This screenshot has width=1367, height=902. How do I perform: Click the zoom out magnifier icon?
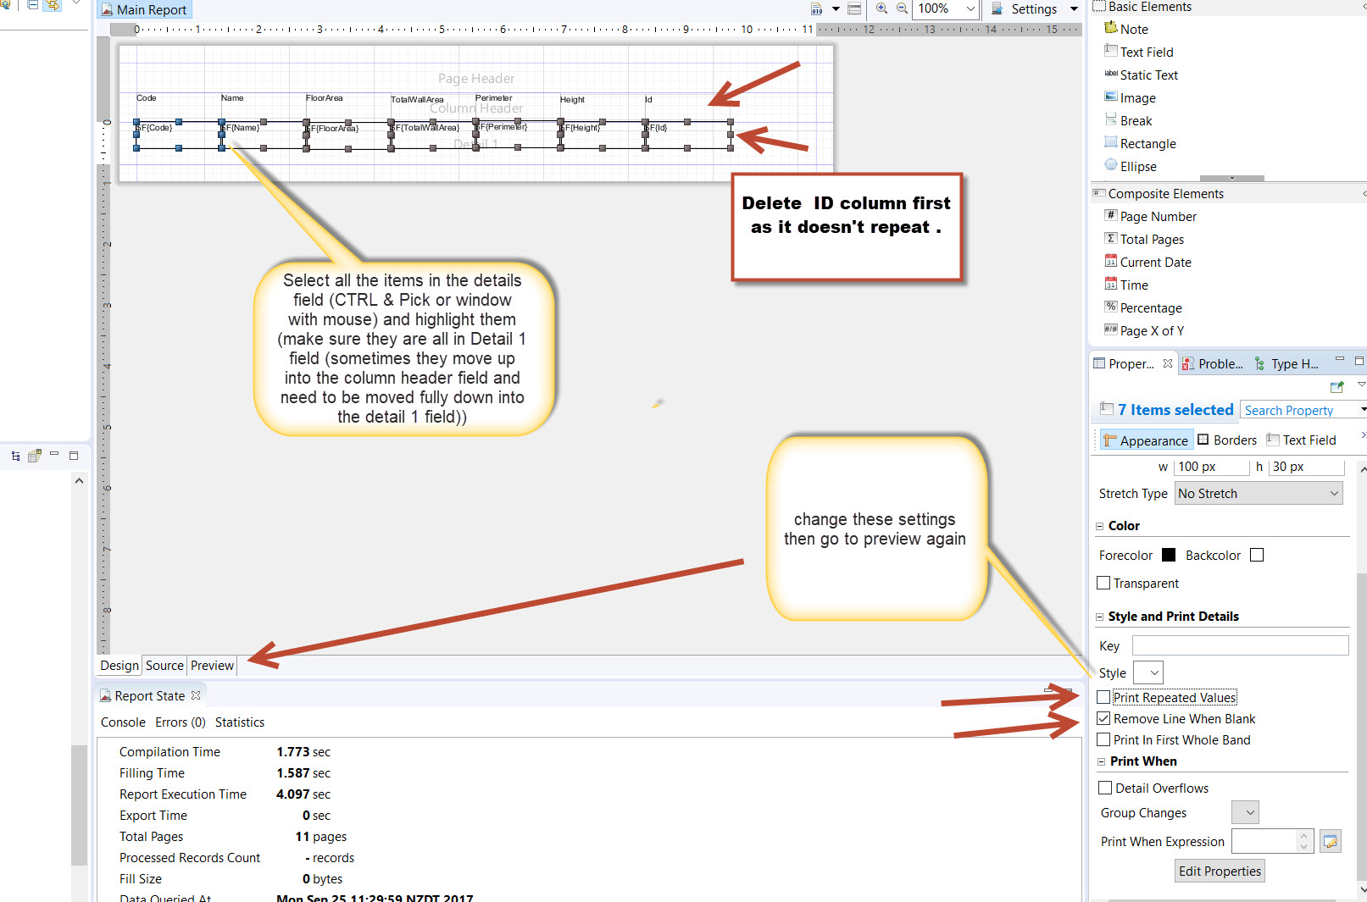(x=902, y=8)
